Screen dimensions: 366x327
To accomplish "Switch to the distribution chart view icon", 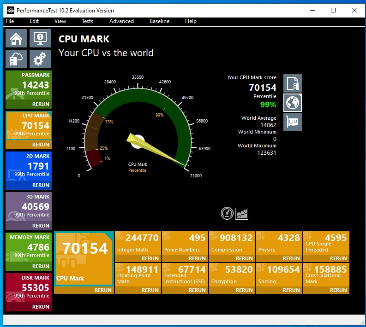I will (x=241, y=213).
